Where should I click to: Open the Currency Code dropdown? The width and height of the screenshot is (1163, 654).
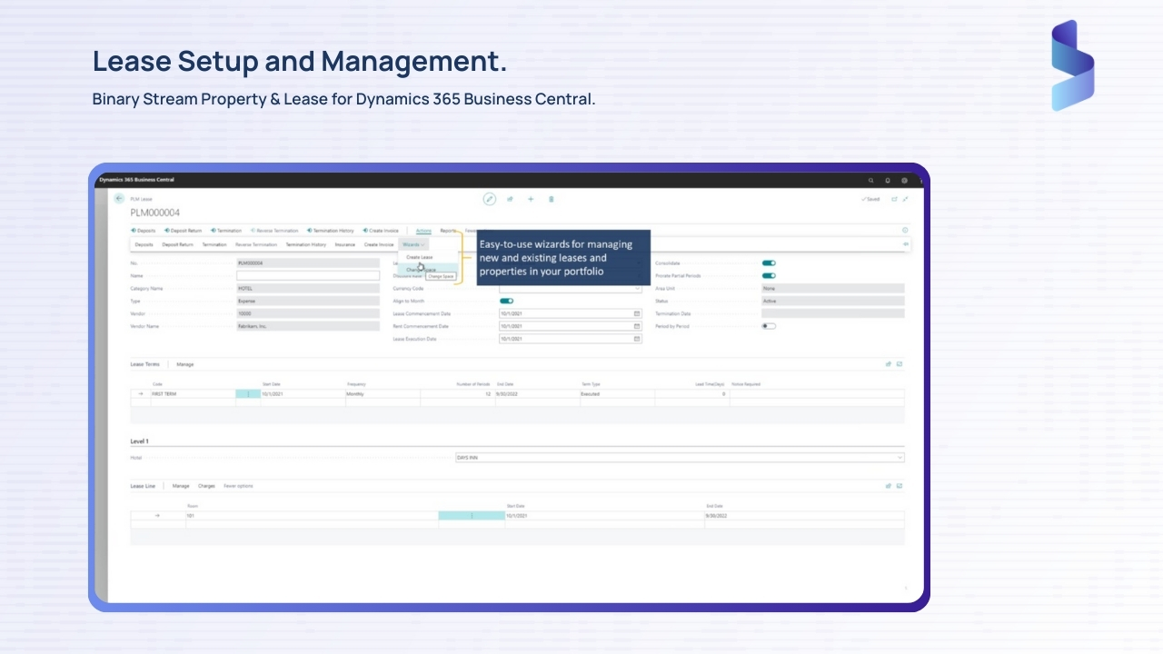coord(637,288)
